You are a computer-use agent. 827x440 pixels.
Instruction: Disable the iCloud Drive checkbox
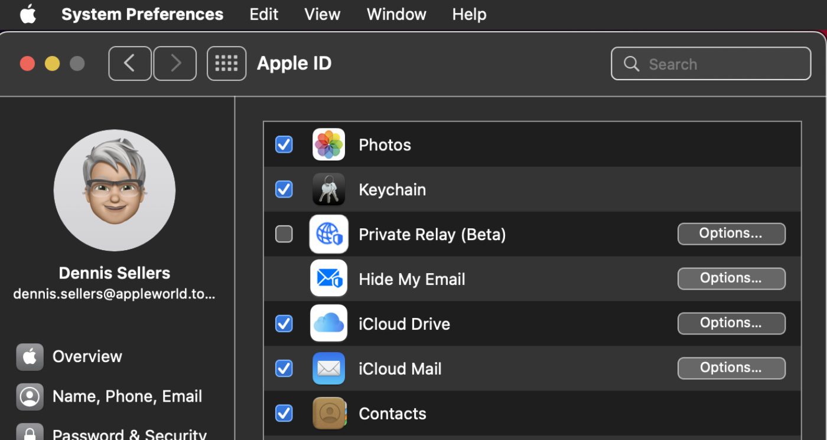[x=284, y=324]
